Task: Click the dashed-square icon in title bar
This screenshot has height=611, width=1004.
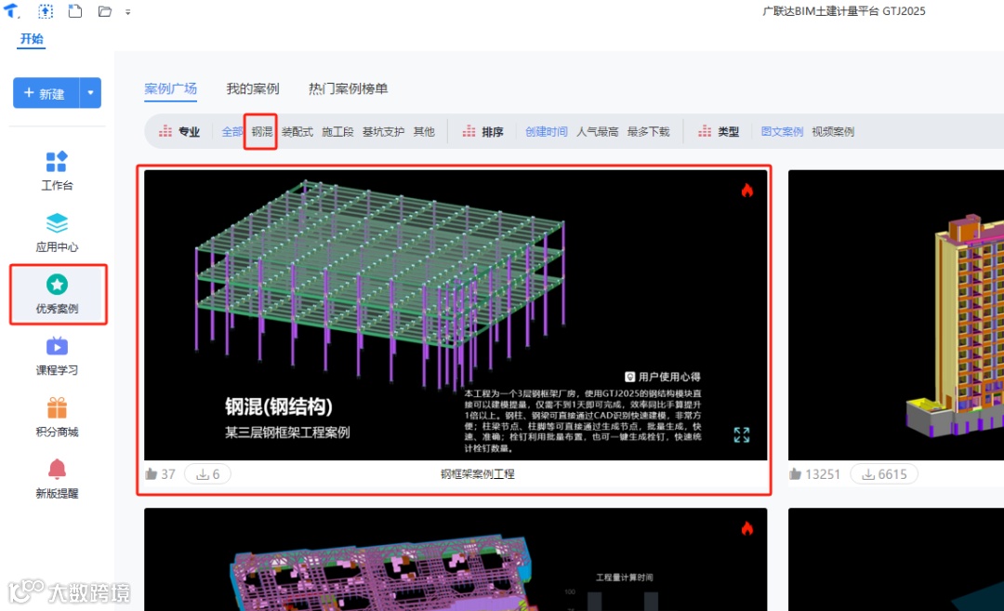Action: point(46,11)
